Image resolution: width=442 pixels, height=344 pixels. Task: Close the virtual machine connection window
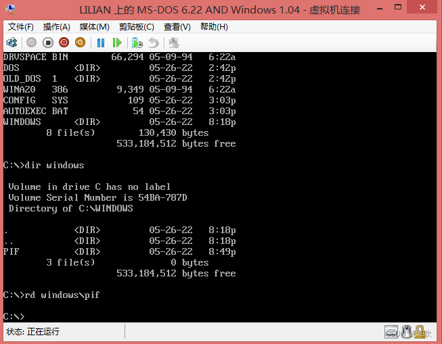(x=422, y=7)
